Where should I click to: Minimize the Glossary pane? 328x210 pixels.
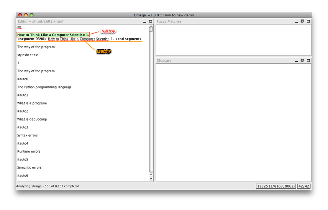coord(296,61)
